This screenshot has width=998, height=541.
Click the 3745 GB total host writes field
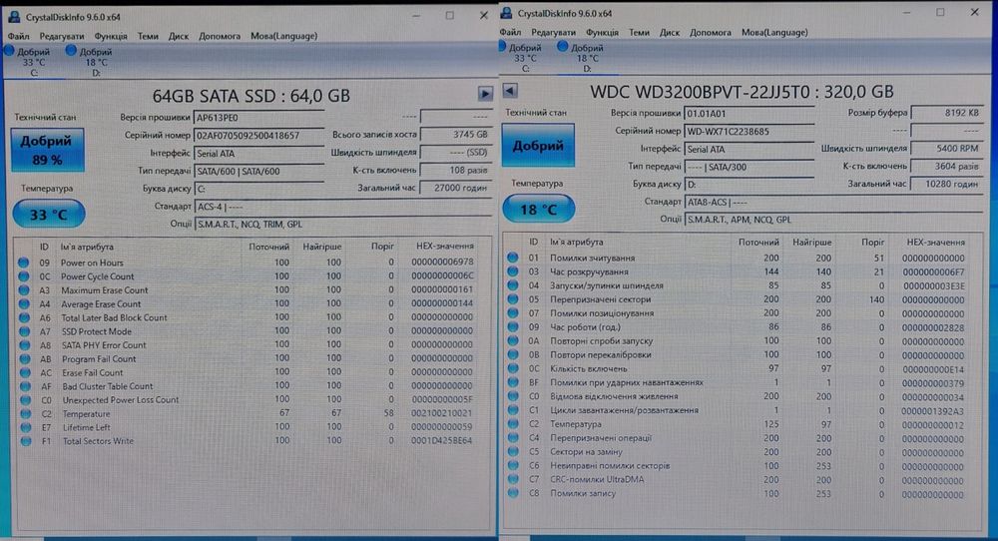456,135
